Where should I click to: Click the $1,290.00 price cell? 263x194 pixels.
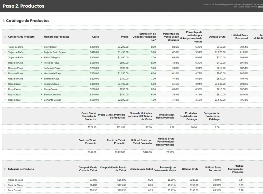click(123, 47)
